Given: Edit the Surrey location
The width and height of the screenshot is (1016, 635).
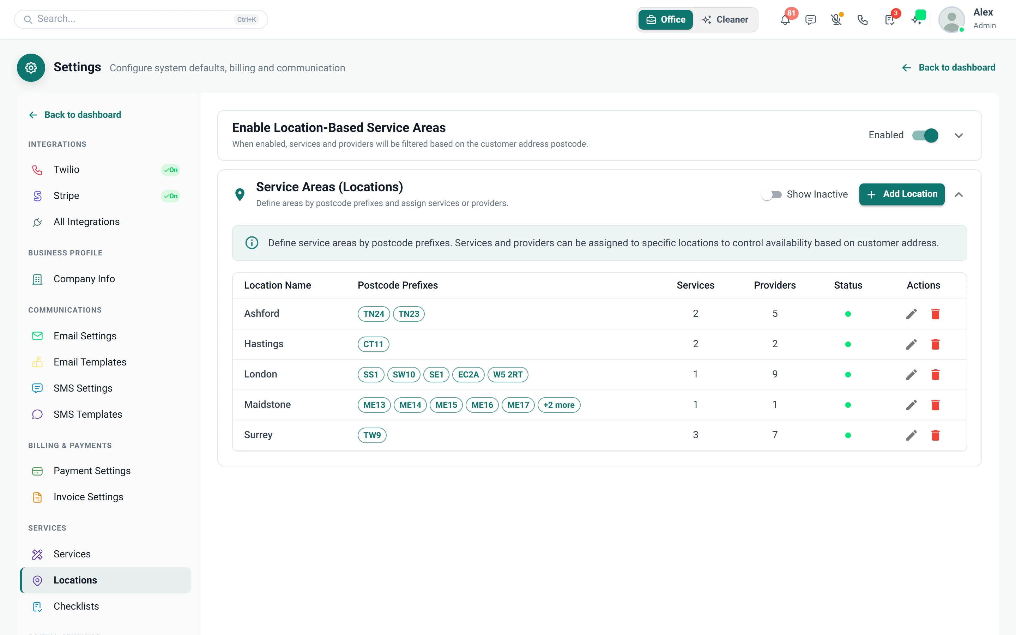Looking at the screenshot, I should coord(911,435).
